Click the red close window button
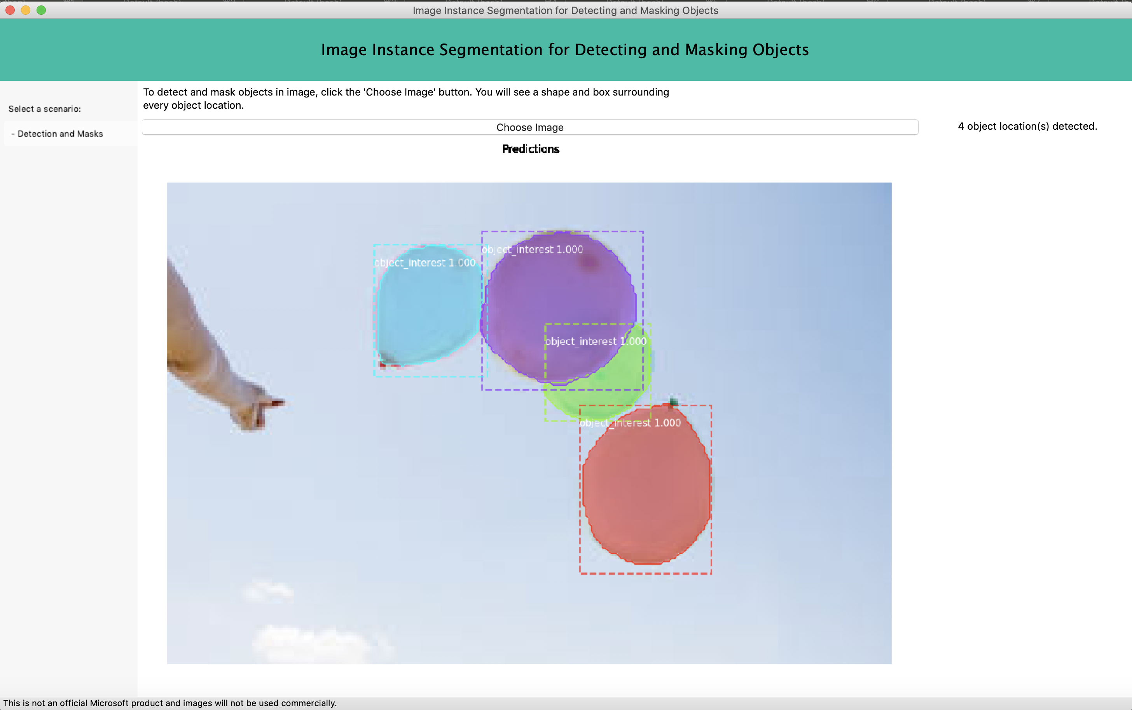The height and width of the screenshot is (710, 1132). pyautogui.click(x=10, y=10)
